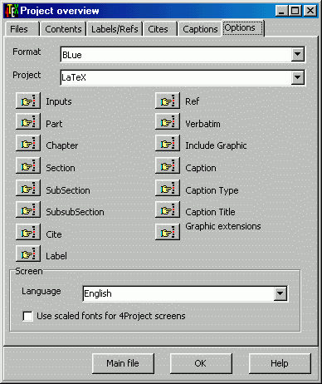
Task: Confirm with the OK button
Action: click(x=201, y=363)
